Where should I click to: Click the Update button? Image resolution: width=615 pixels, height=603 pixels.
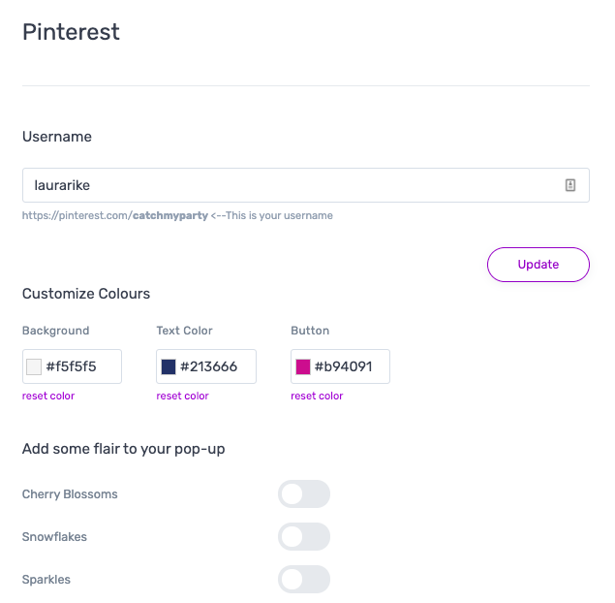538,265
